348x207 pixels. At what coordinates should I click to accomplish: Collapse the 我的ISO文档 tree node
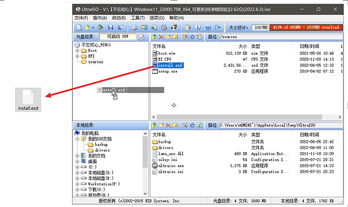pos(77,139)
